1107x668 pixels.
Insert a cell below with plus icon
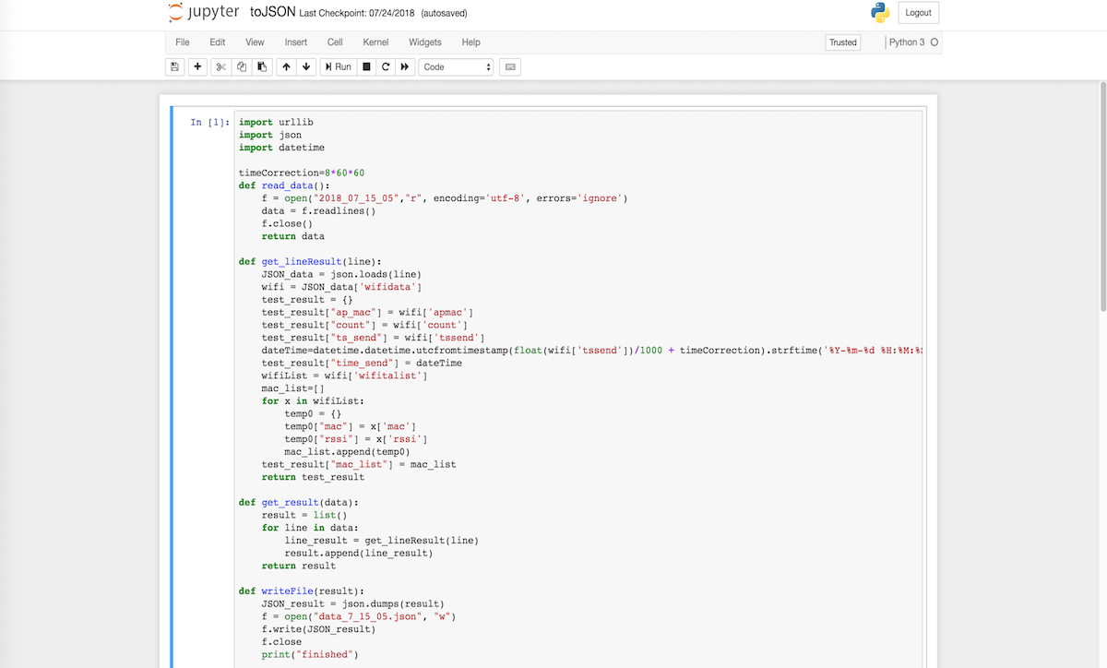197,67
